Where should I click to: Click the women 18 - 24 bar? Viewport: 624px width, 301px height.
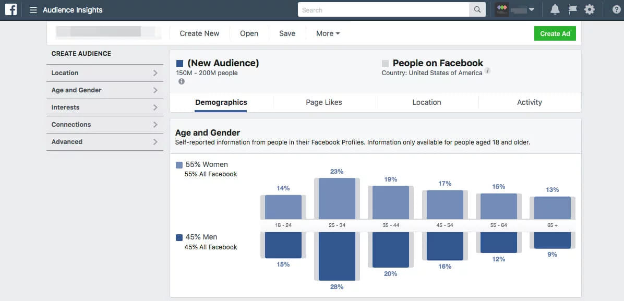(283, 207)
